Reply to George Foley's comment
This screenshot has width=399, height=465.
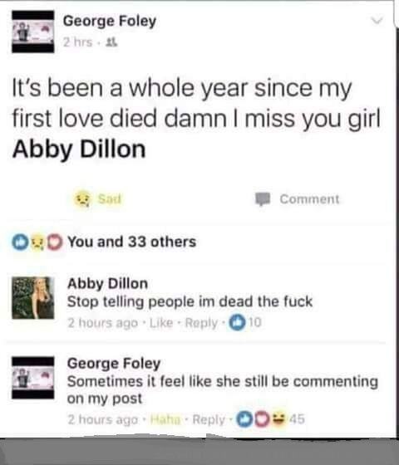(209, 419)
